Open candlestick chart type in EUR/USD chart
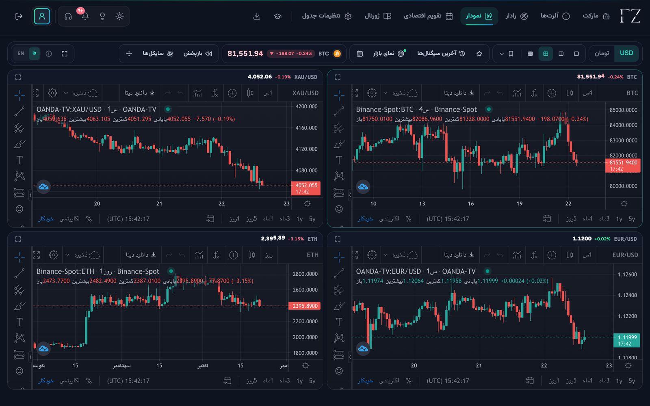The image size is (650, 406). [570, 255]
